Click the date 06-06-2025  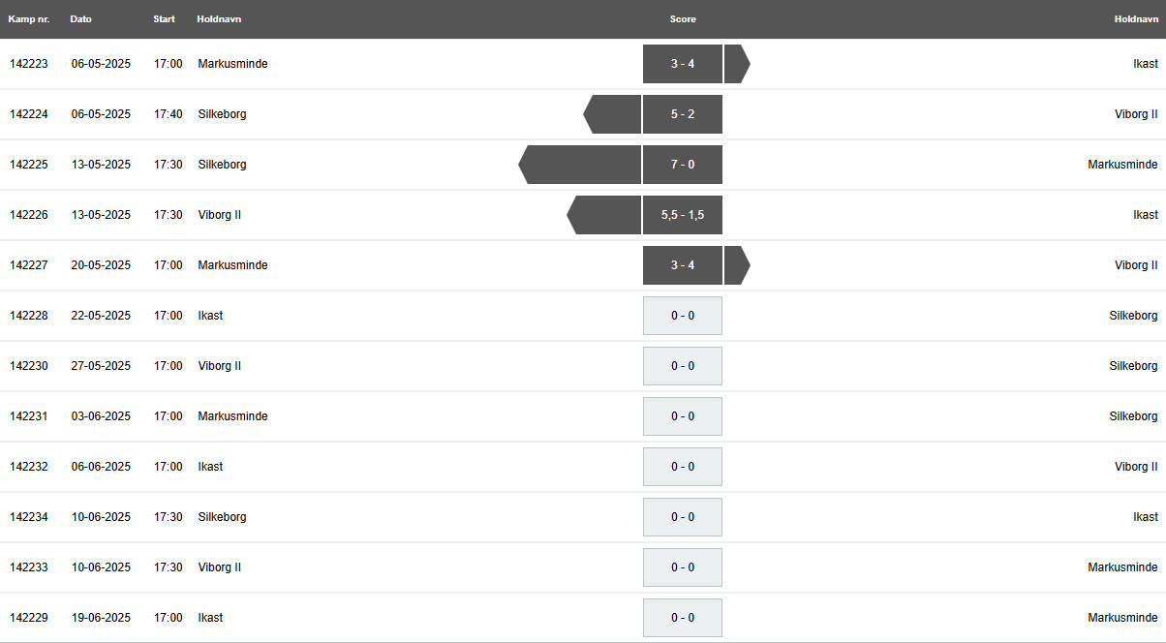coord(101,467)
